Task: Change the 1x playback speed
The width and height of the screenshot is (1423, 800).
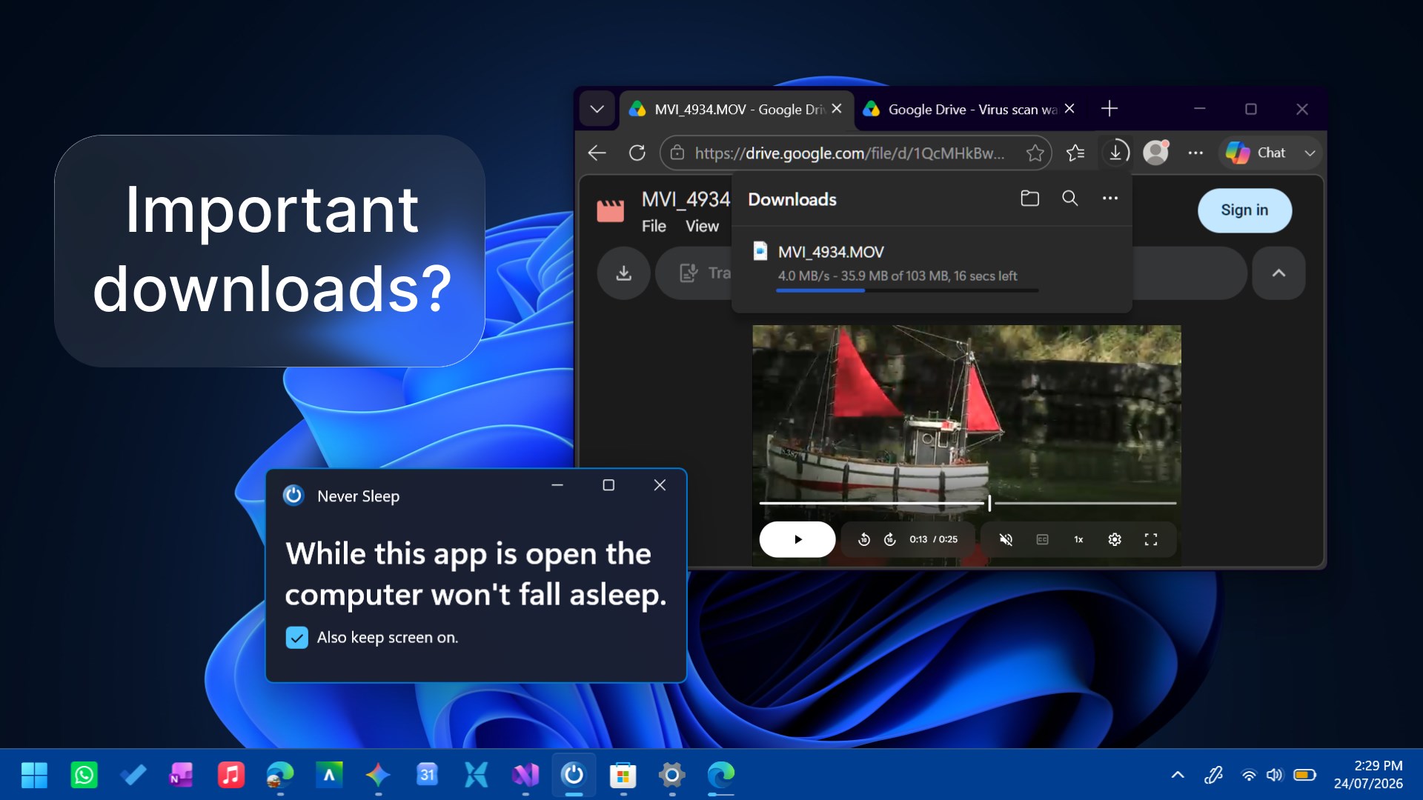Action: (x=1078, y=539)
